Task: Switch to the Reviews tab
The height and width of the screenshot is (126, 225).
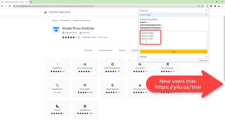Action: coord(122,50)
